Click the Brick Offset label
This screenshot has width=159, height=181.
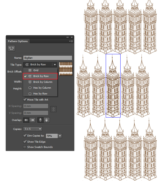[x=15, y=71]
